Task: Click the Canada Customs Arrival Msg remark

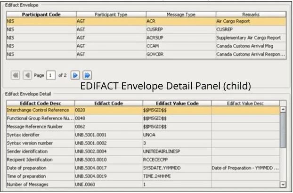Action: click(x=251, y=46)
